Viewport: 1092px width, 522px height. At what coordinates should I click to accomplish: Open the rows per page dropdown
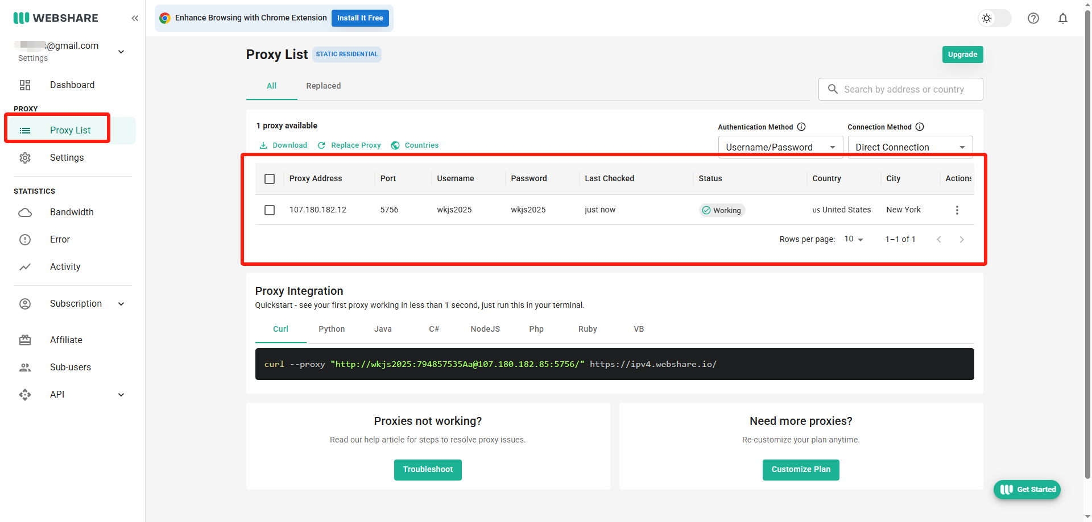click(x=854, y=239)
